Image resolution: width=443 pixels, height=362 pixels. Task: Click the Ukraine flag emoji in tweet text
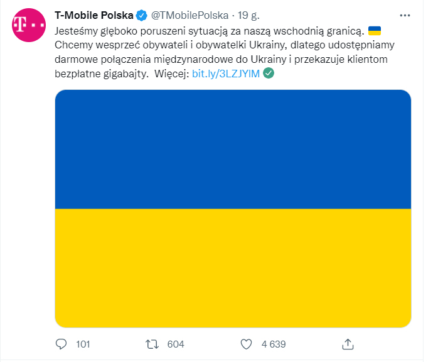[x=374, y=30]
